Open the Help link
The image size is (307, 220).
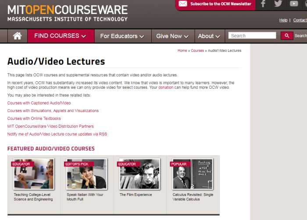point(283,20)
